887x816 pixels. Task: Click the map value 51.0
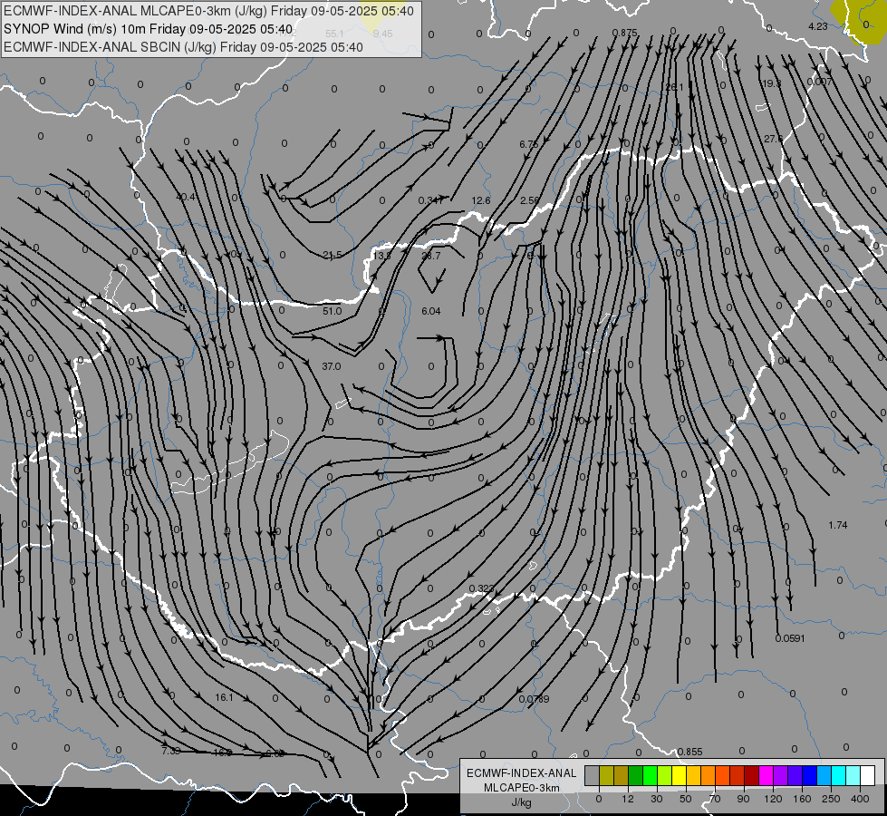tap(333, 311)
